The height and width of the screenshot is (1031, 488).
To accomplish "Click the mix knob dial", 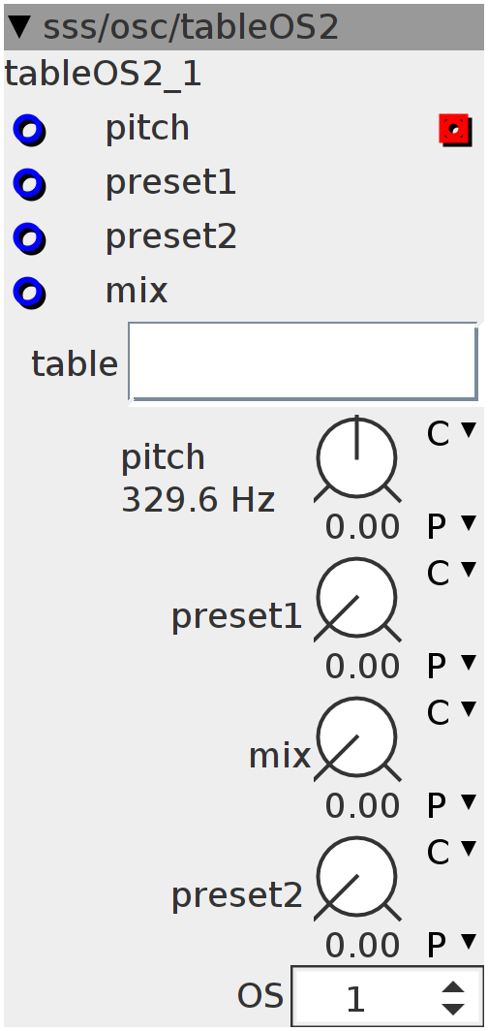I will tap(357, 738).
